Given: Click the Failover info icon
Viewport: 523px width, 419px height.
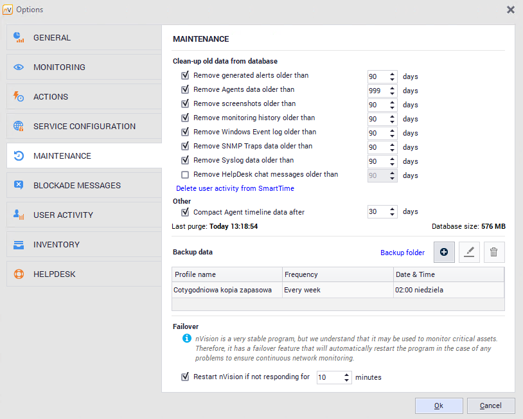Looking at the screenshot, I should (x=186, y=338).
